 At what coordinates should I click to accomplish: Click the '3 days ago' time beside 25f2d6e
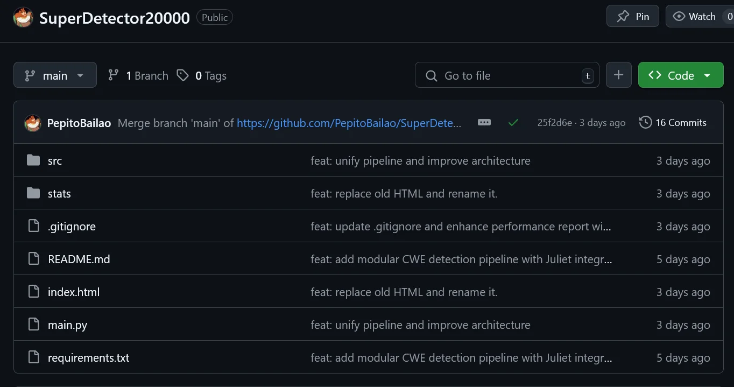603,123
